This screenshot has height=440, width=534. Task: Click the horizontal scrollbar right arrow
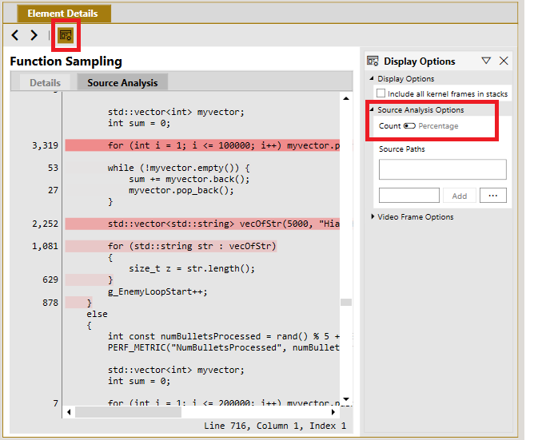333,412
